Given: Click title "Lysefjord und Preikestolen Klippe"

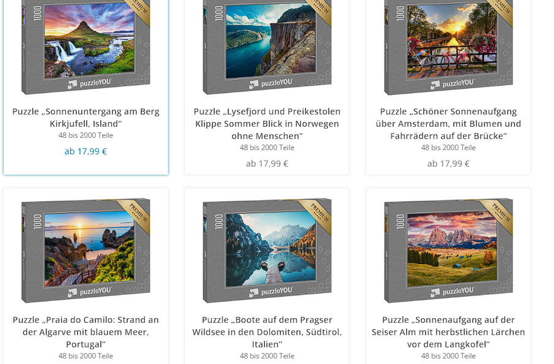Looking at the screenshot, I should pyautogui.click(x=267, y=124).
